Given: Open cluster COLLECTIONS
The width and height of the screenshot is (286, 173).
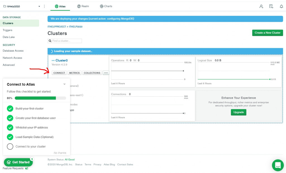Looking at the screenshot, I should click(x=92, y=73).
